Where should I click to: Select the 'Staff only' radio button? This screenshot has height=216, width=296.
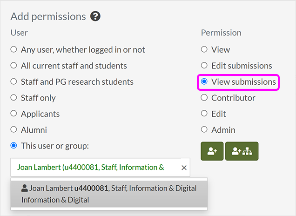tap(14, 98)
